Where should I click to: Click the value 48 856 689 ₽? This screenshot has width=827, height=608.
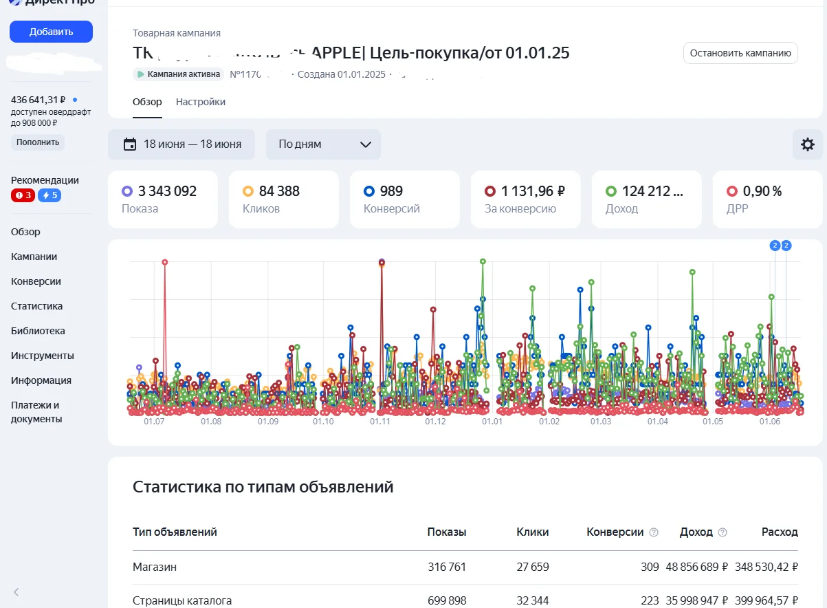(697, 567)
